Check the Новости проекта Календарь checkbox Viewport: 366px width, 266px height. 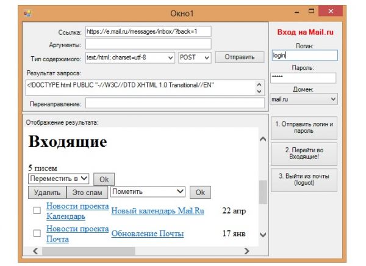tap(37, 211)
